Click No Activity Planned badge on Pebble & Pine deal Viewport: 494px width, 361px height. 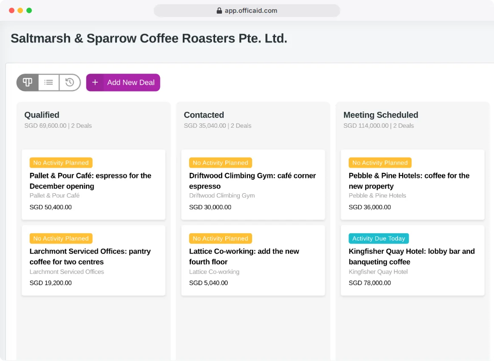pyautogui.click(x=380, y=163)
